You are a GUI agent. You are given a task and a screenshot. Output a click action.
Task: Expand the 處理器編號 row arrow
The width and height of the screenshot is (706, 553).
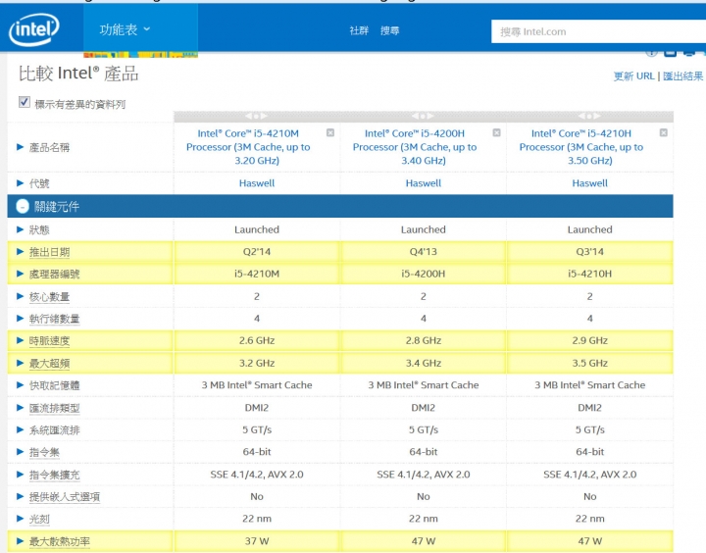(x=20, y=274)
